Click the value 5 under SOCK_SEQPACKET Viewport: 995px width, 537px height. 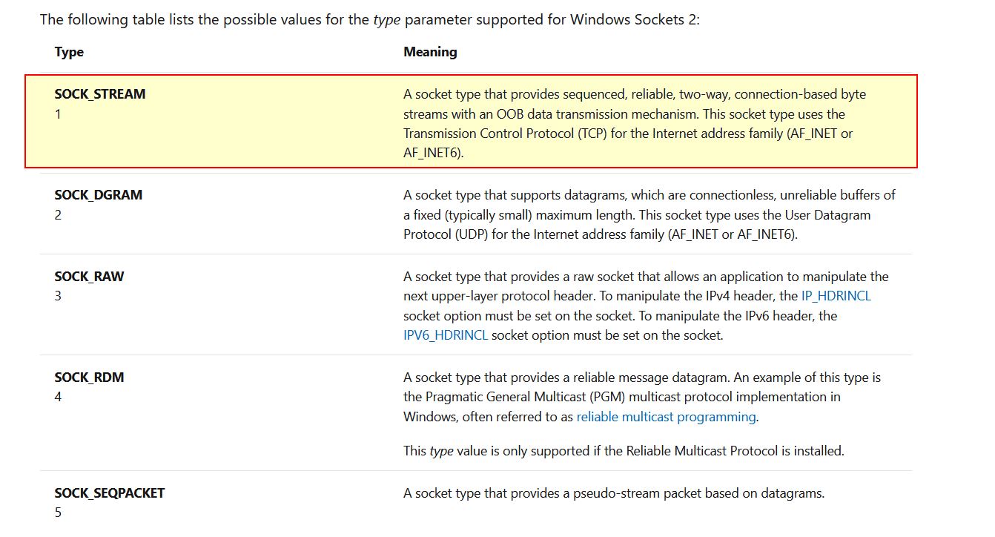tap(58, 513)
